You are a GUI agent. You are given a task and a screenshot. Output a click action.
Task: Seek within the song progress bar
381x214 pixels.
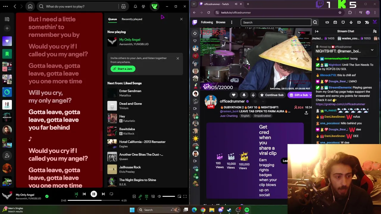click(94, 200)
